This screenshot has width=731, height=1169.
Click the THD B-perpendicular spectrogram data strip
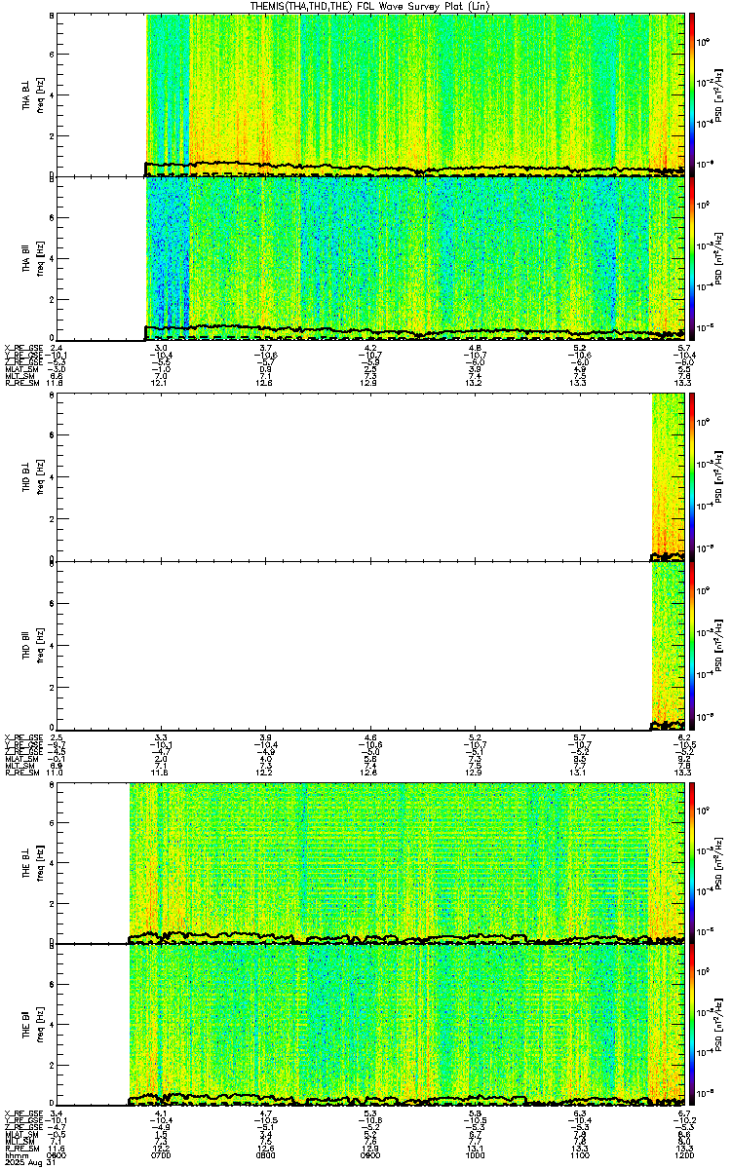click(x=668, y=476)
